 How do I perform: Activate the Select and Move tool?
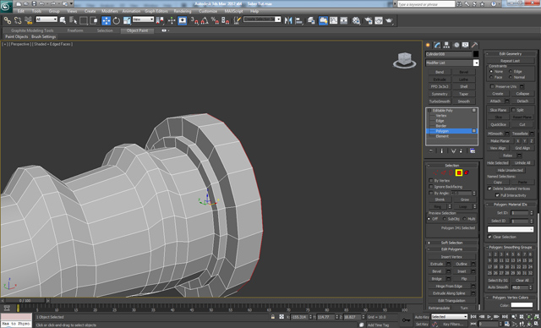pos(106,20)
